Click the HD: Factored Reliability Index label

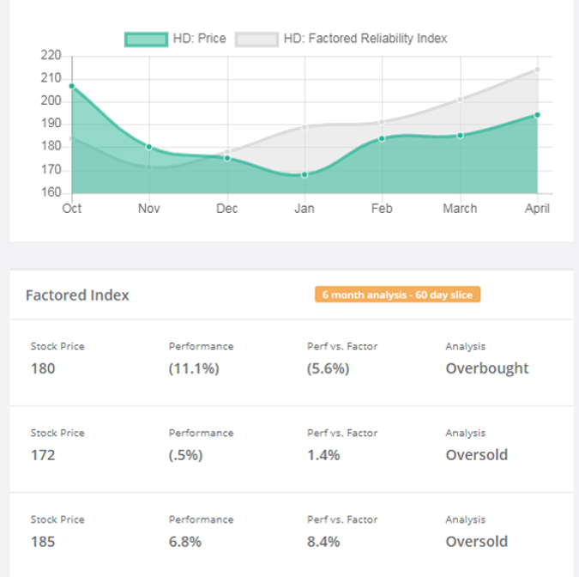[365, 39]
